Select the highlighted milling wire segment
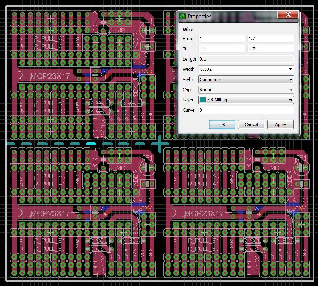Viewport: 318px width, 286px height. 91,144
